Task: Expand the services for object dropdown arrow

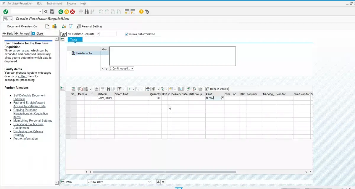Action: 11,19
